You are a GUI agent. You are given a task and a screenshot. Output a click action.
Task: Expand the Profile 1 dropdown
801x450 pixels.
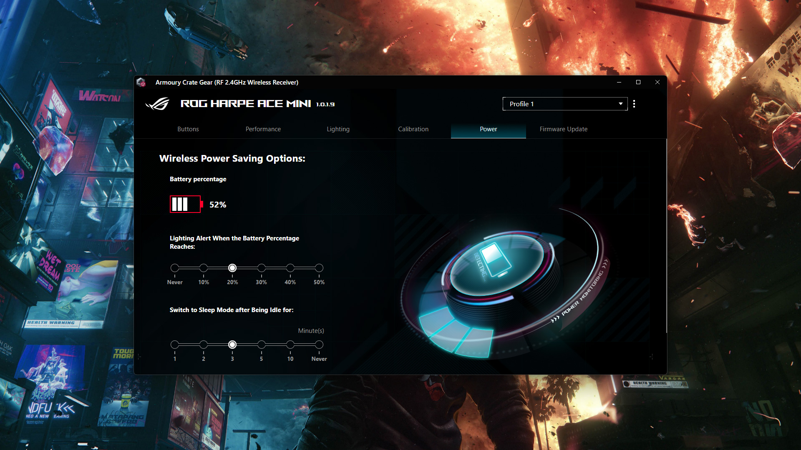565,104
